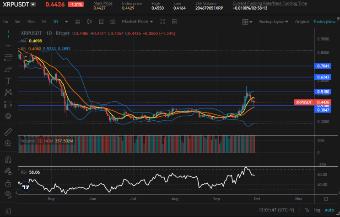The image size is (340, 217).
Task: Take a chart snapshot with camera icon
Action: tap(113, 21)
